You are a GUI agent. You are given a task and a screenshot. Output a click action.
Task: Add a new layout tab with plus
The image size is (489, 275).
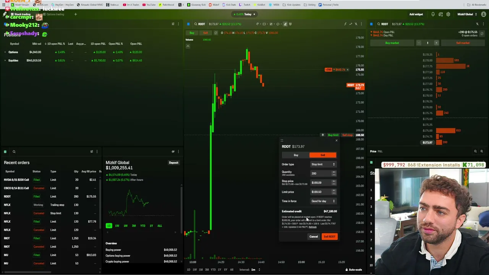pyautogui.click(x=76, y=15)
